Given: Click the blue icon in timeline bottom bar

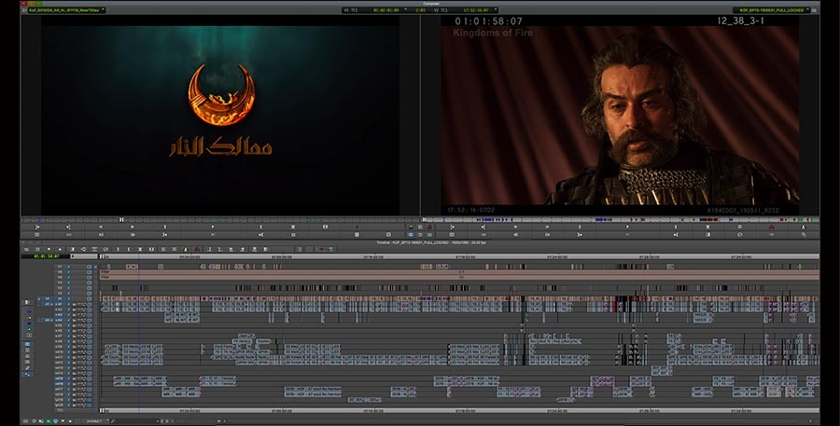Looking at the screenshot, I should pyautogui.click(x=56, y=421).
